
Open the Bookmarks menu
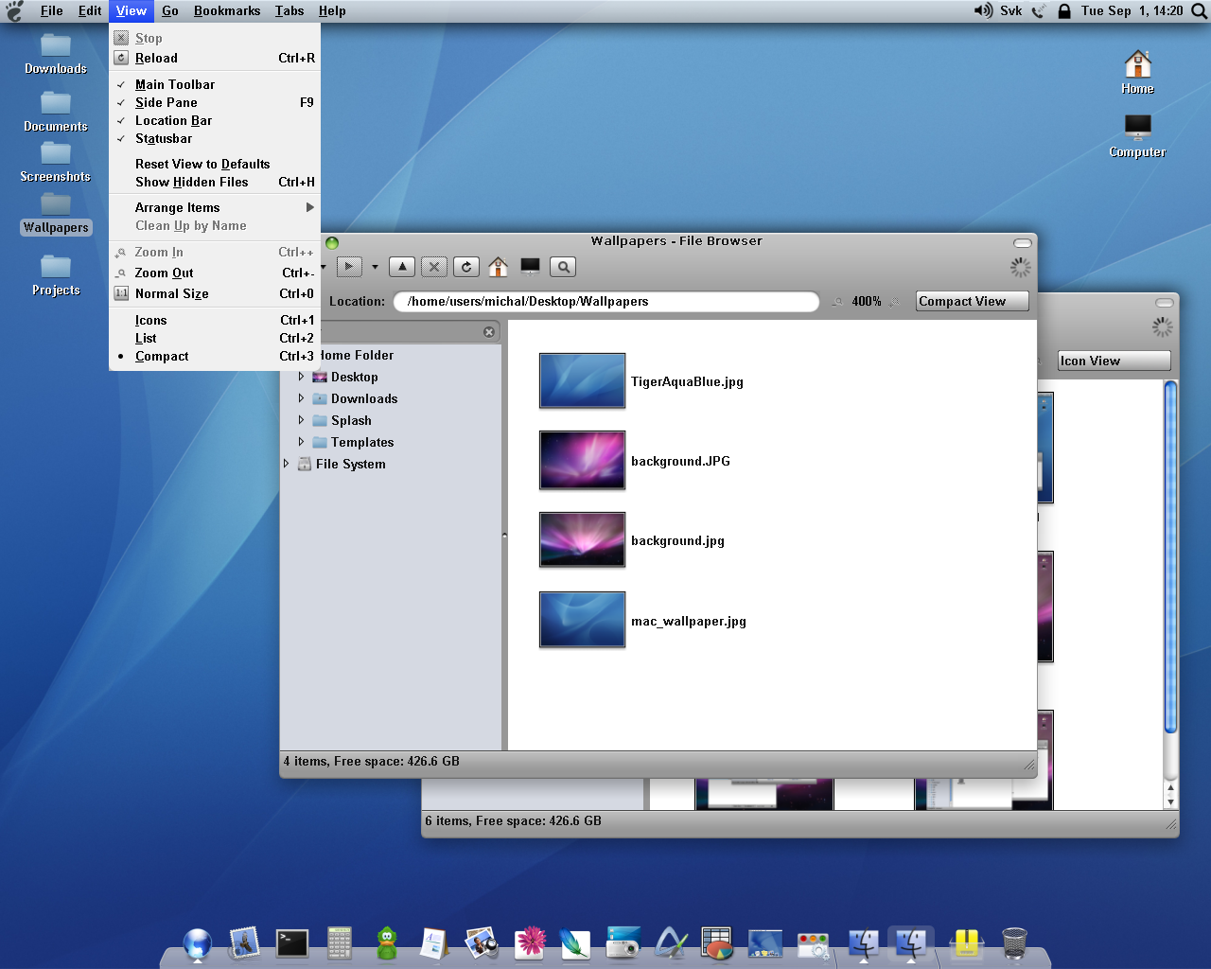point(227,10)
